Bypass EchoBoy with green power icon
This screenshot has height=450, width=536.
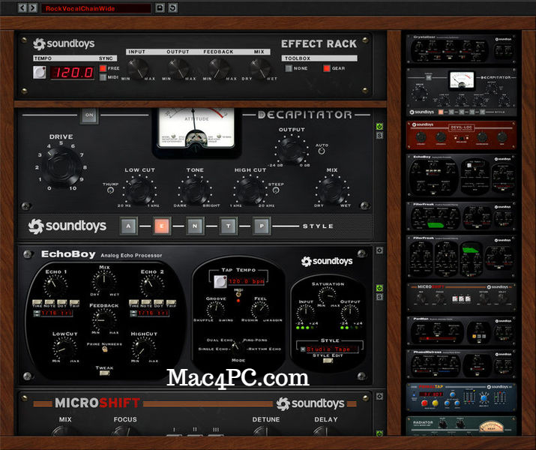click(x=379, y=288)
